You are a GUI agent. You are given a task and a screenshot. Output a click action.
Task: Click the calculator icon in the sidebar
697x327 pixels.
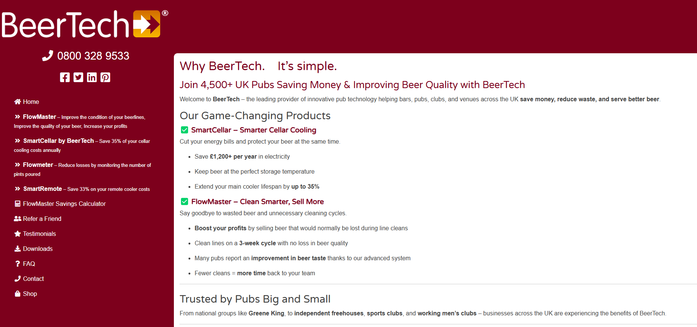tap(17, 204)
